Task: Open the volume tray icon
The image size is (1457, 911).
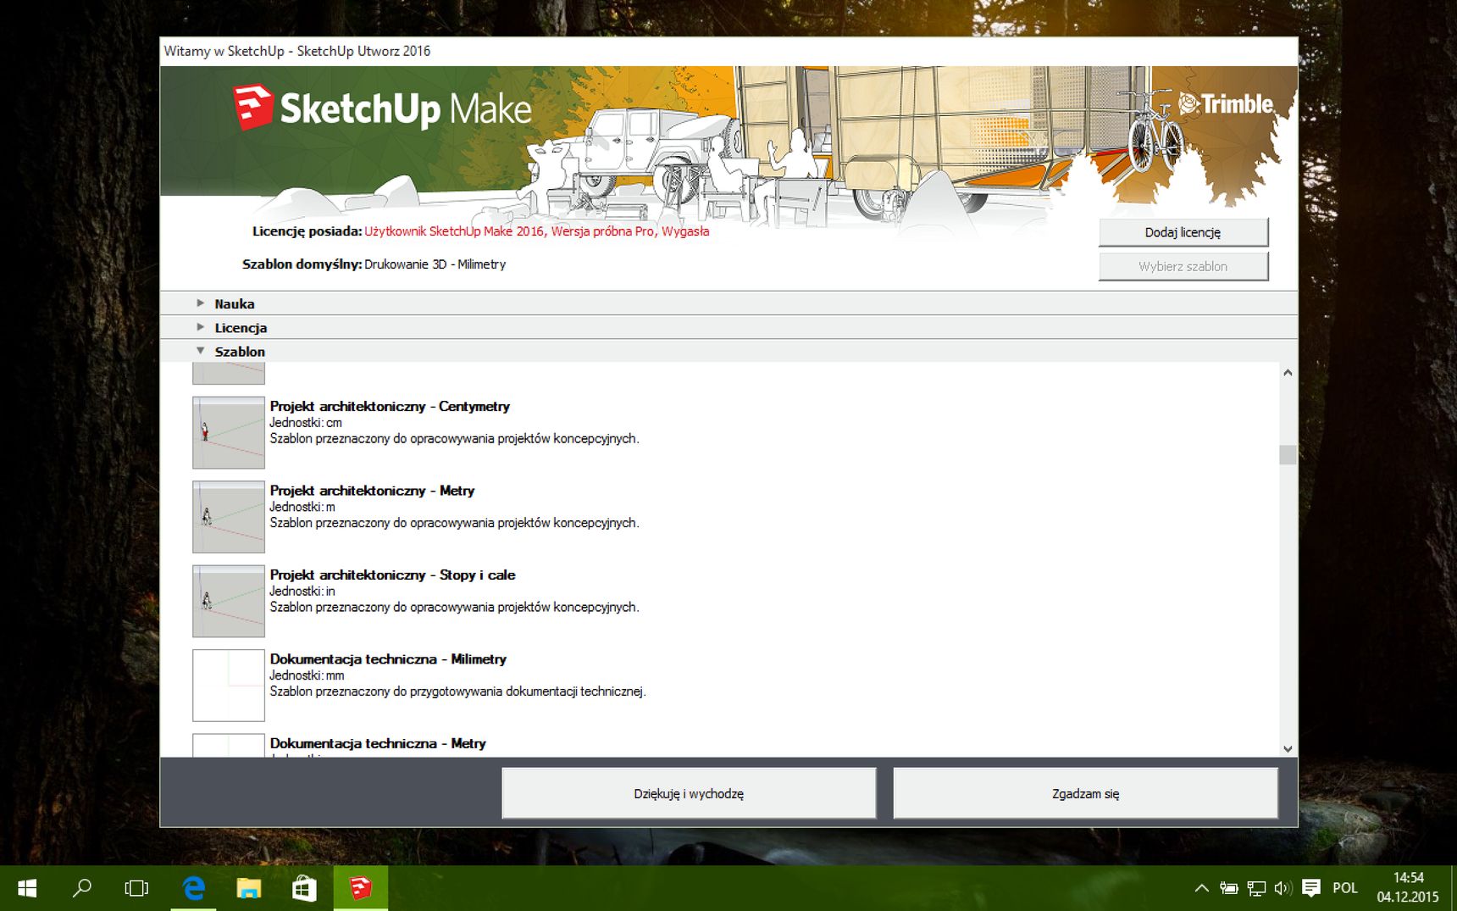Action: point(1282,888)
